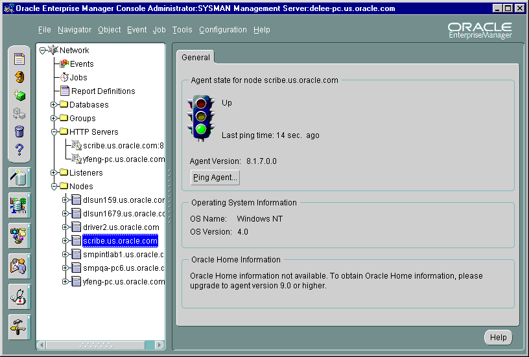Click the scribe.us.oracle.com HTTP server icon

tap(76, 145)
